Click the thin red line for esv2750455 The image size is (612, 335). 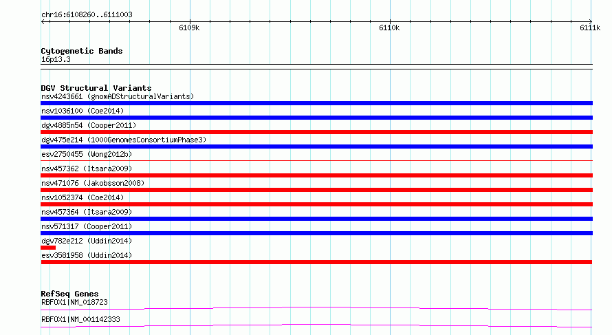316,160
